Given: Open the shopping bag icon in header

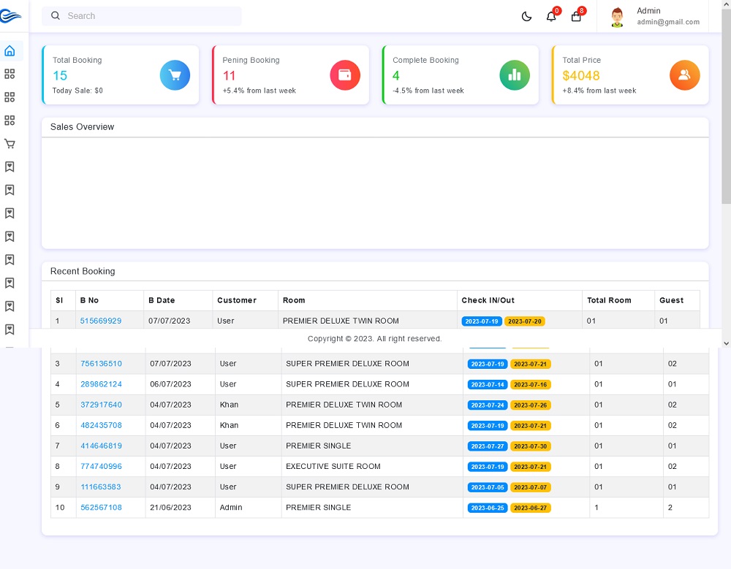Looking at the screenshot, I should [x=576, y=17].
